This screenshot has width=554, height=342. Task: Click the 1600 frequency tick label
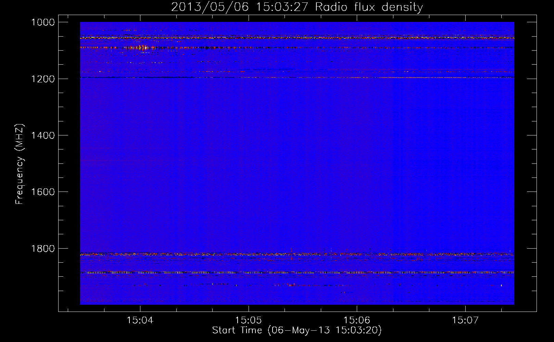point(43,192)
